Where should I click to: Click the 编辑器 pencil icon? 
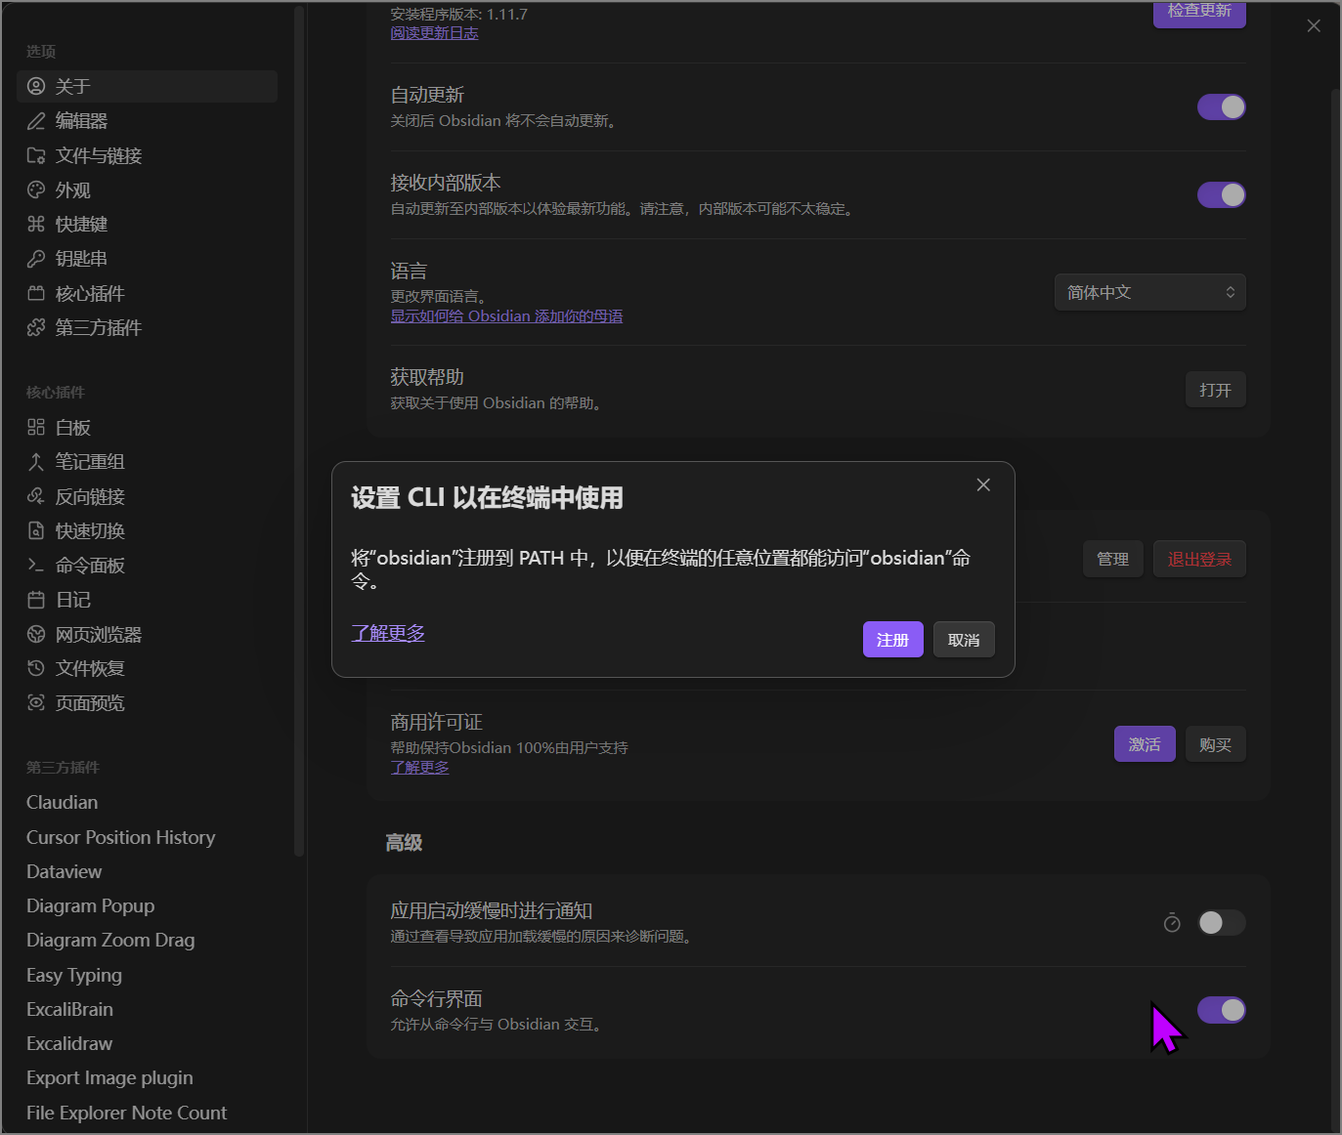(x=36, y=121)
